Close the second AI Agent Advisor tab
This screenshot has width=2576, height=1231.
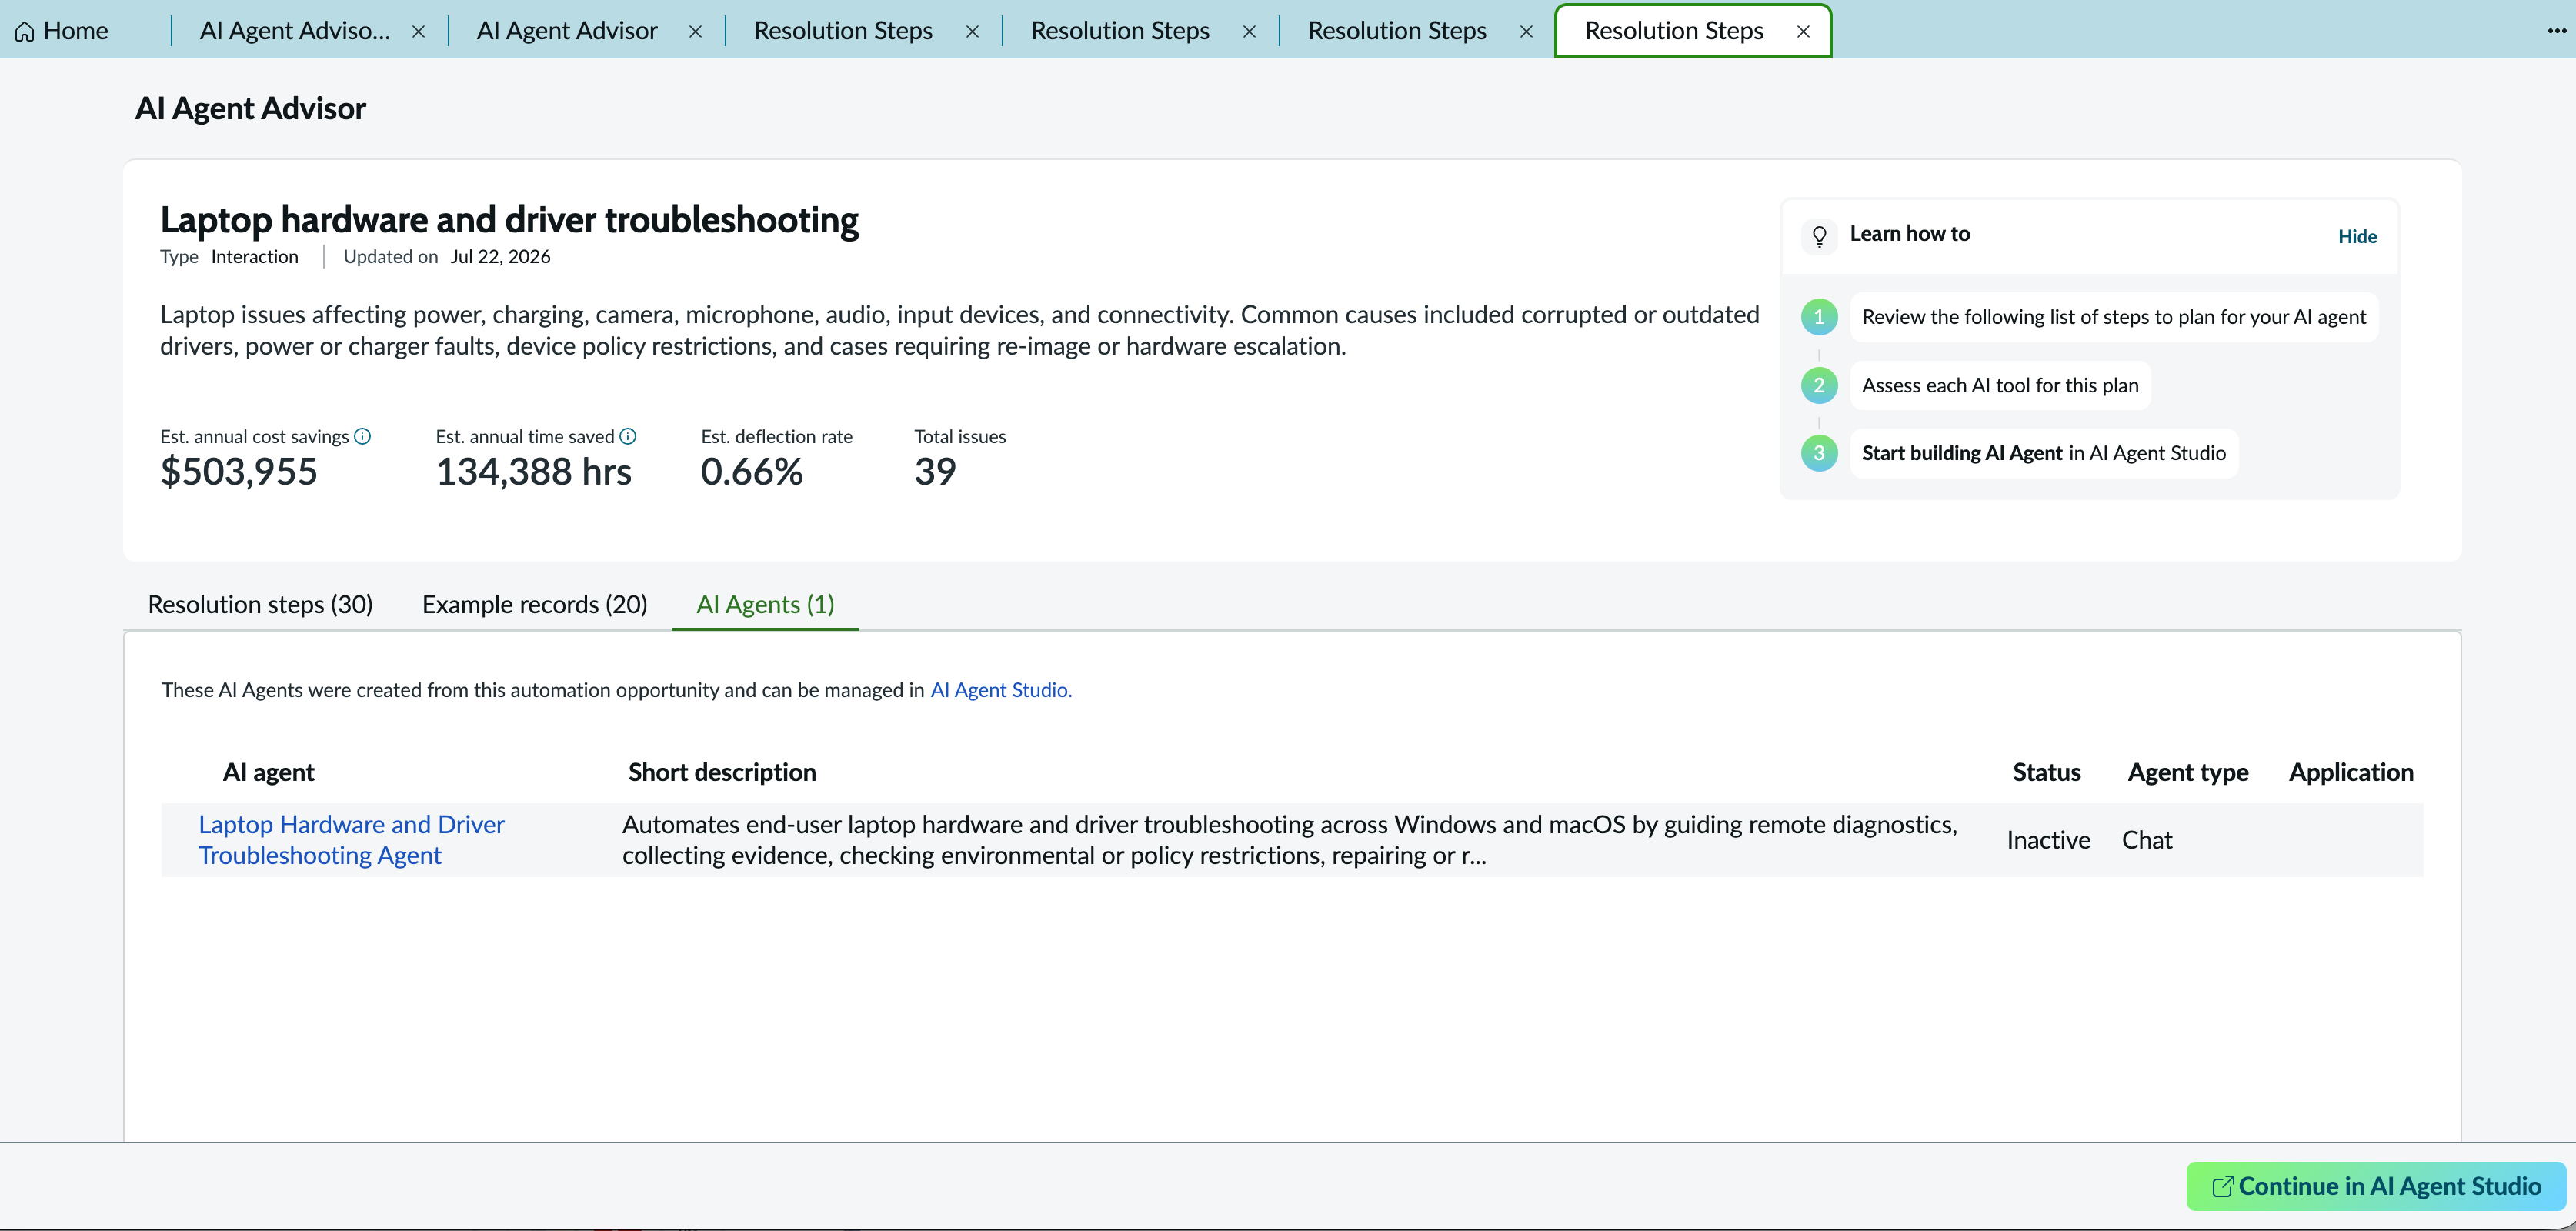click(696, 32)
